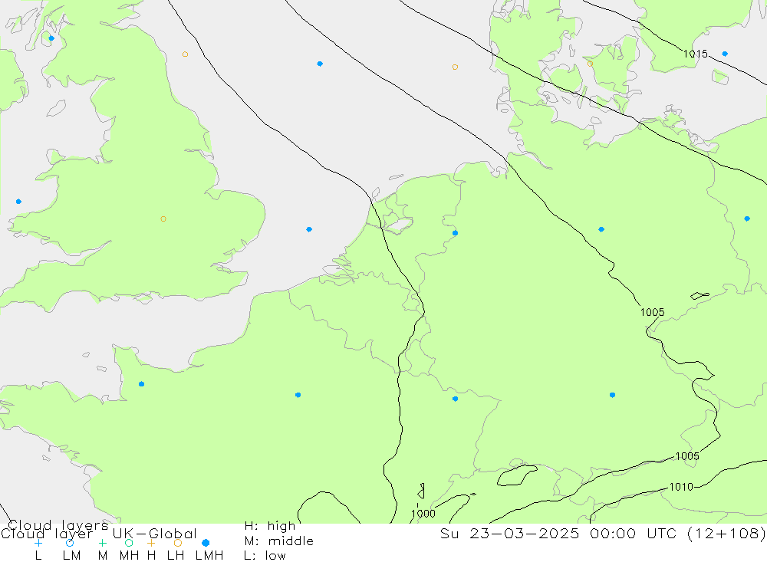Viewport: 767px width, 562px height.
Task: Click the 'L: low' legend text
Action: point(265,556)
